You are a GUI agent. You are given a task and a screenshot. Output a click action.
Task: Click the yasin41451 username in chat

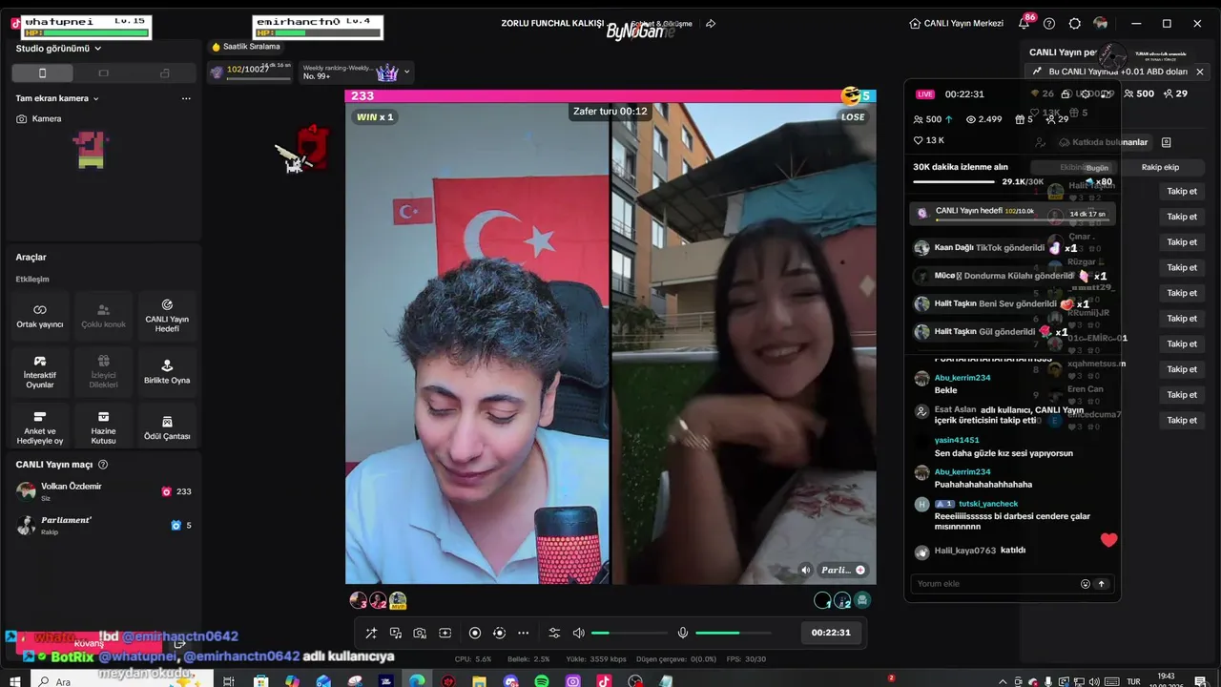957,441
